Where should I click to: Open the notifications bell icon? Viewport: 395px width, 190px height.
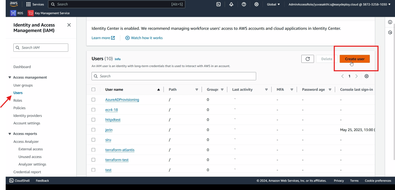(x=231, y=4)
